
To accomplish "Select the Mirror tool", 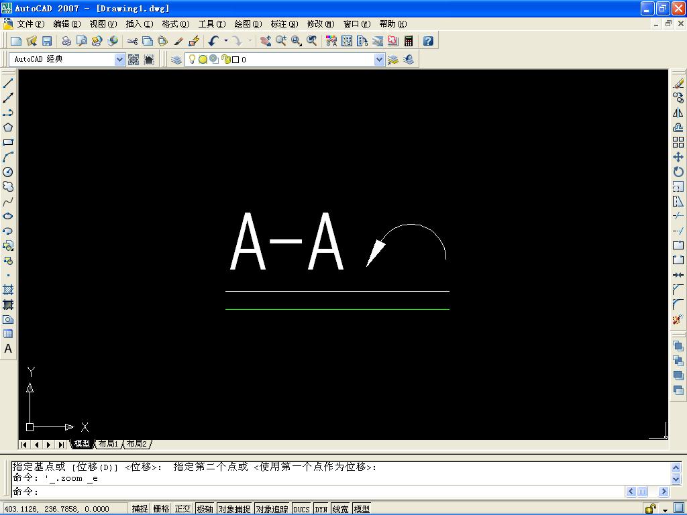I will pyautogui.click(x=678, y=113).
